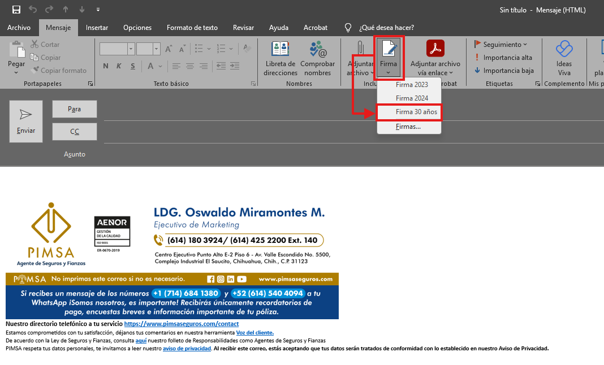The height and width of the screenshot is (365, 604).
Task: Switch to Formato de texto tab
Action: pos(192,28)
